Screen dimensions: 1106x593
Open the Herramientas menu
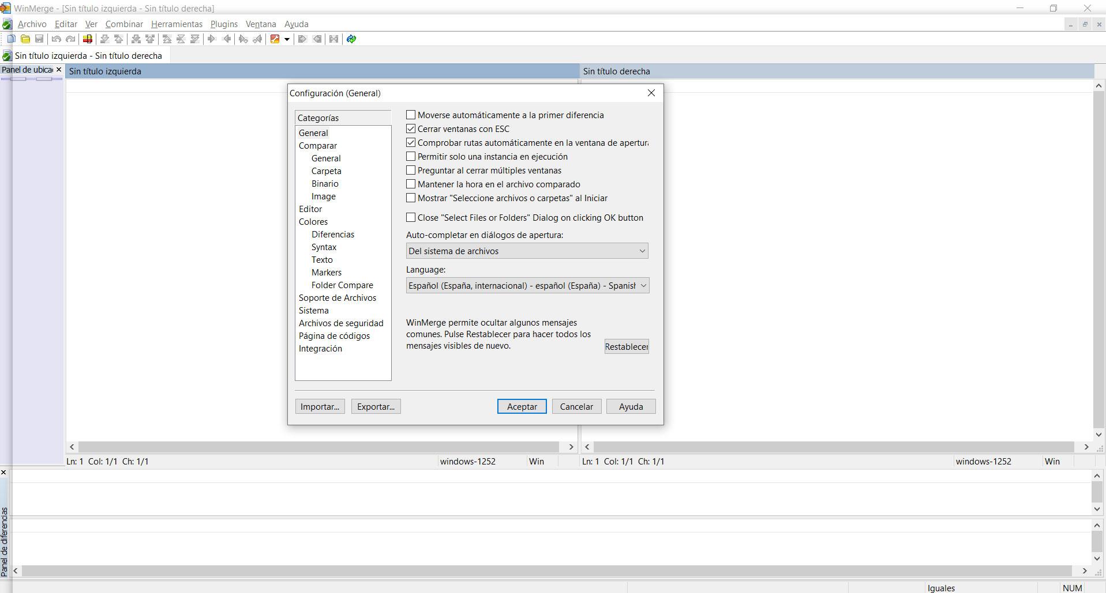[x=177, y=24]
